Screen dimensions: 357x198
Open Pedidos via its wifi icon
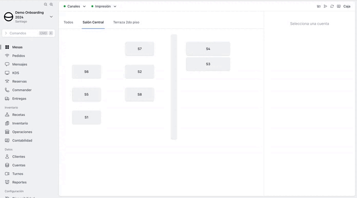(7, 56)
